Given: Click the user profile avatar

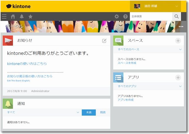Looking at the screenshot, I should pyautogui.click(x=137, y=6).
